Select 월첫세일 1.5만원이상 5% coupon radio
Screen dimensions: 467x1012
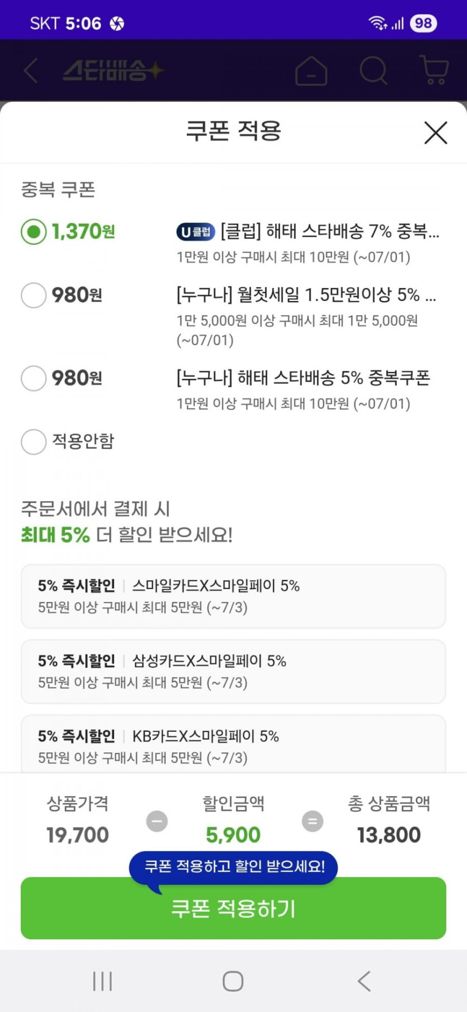pos(34,295)
